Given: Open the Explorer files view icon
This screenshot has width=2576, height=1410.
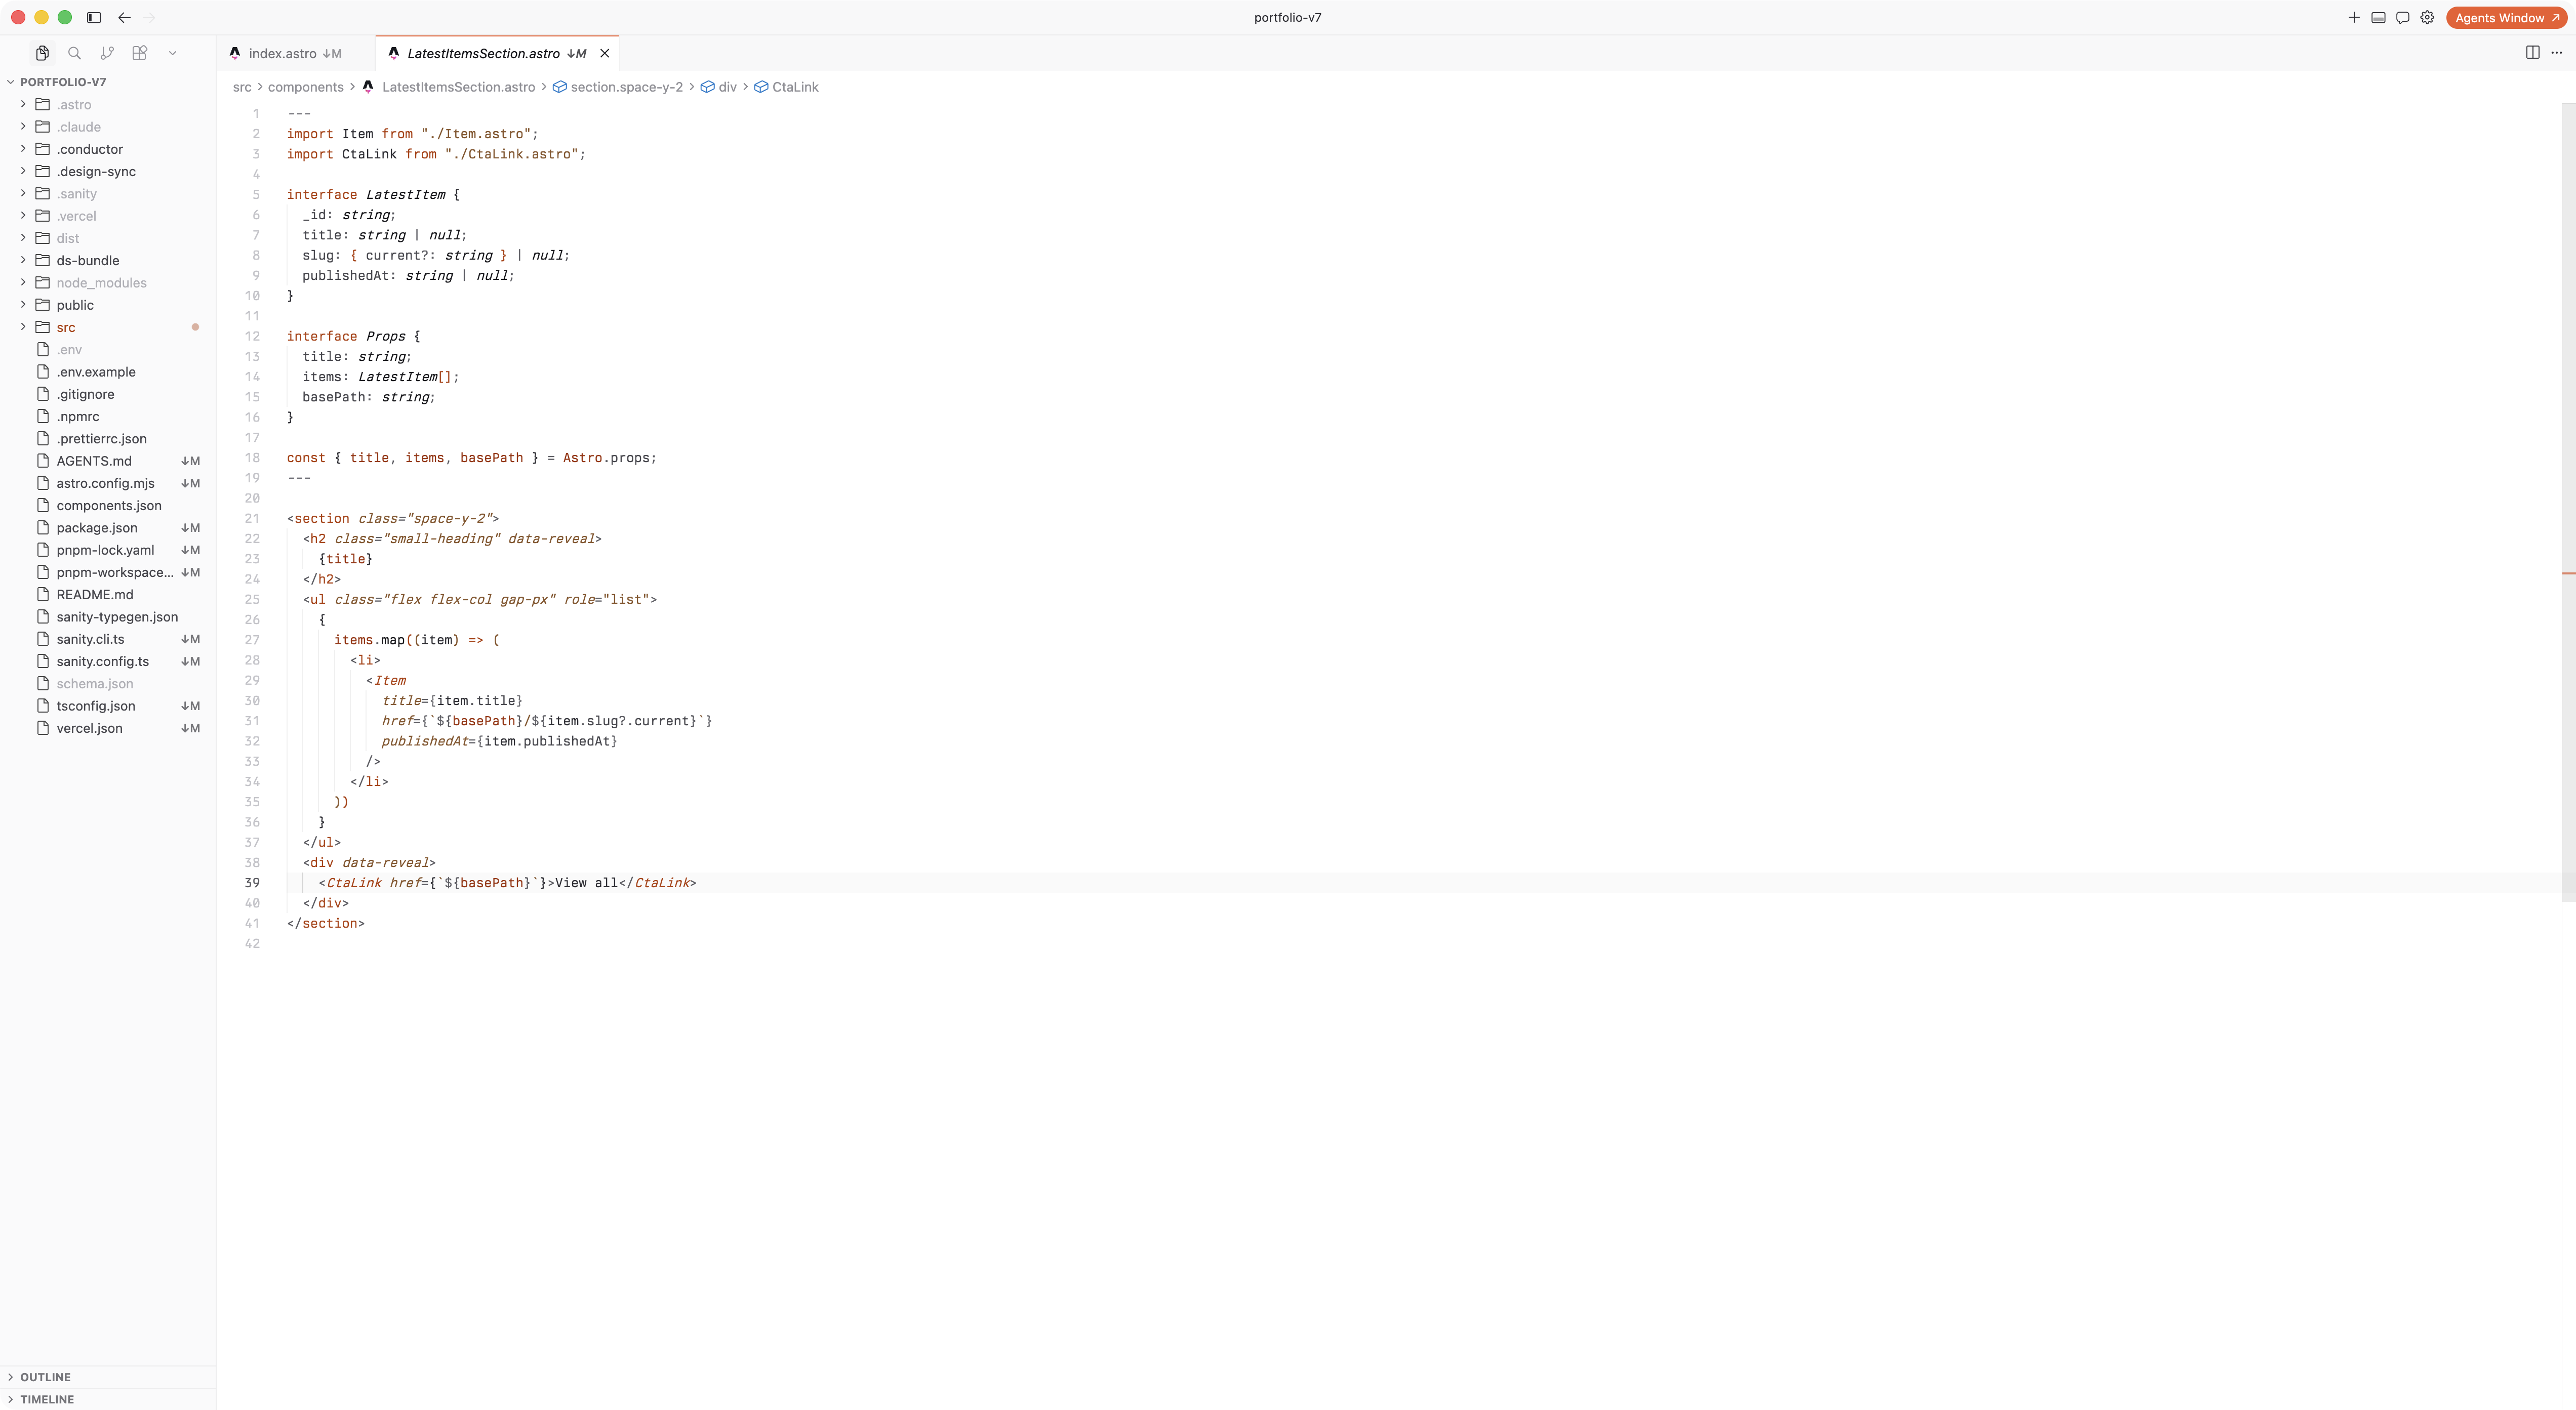Looking at the screenshot, I should click(x=42, y=53).
